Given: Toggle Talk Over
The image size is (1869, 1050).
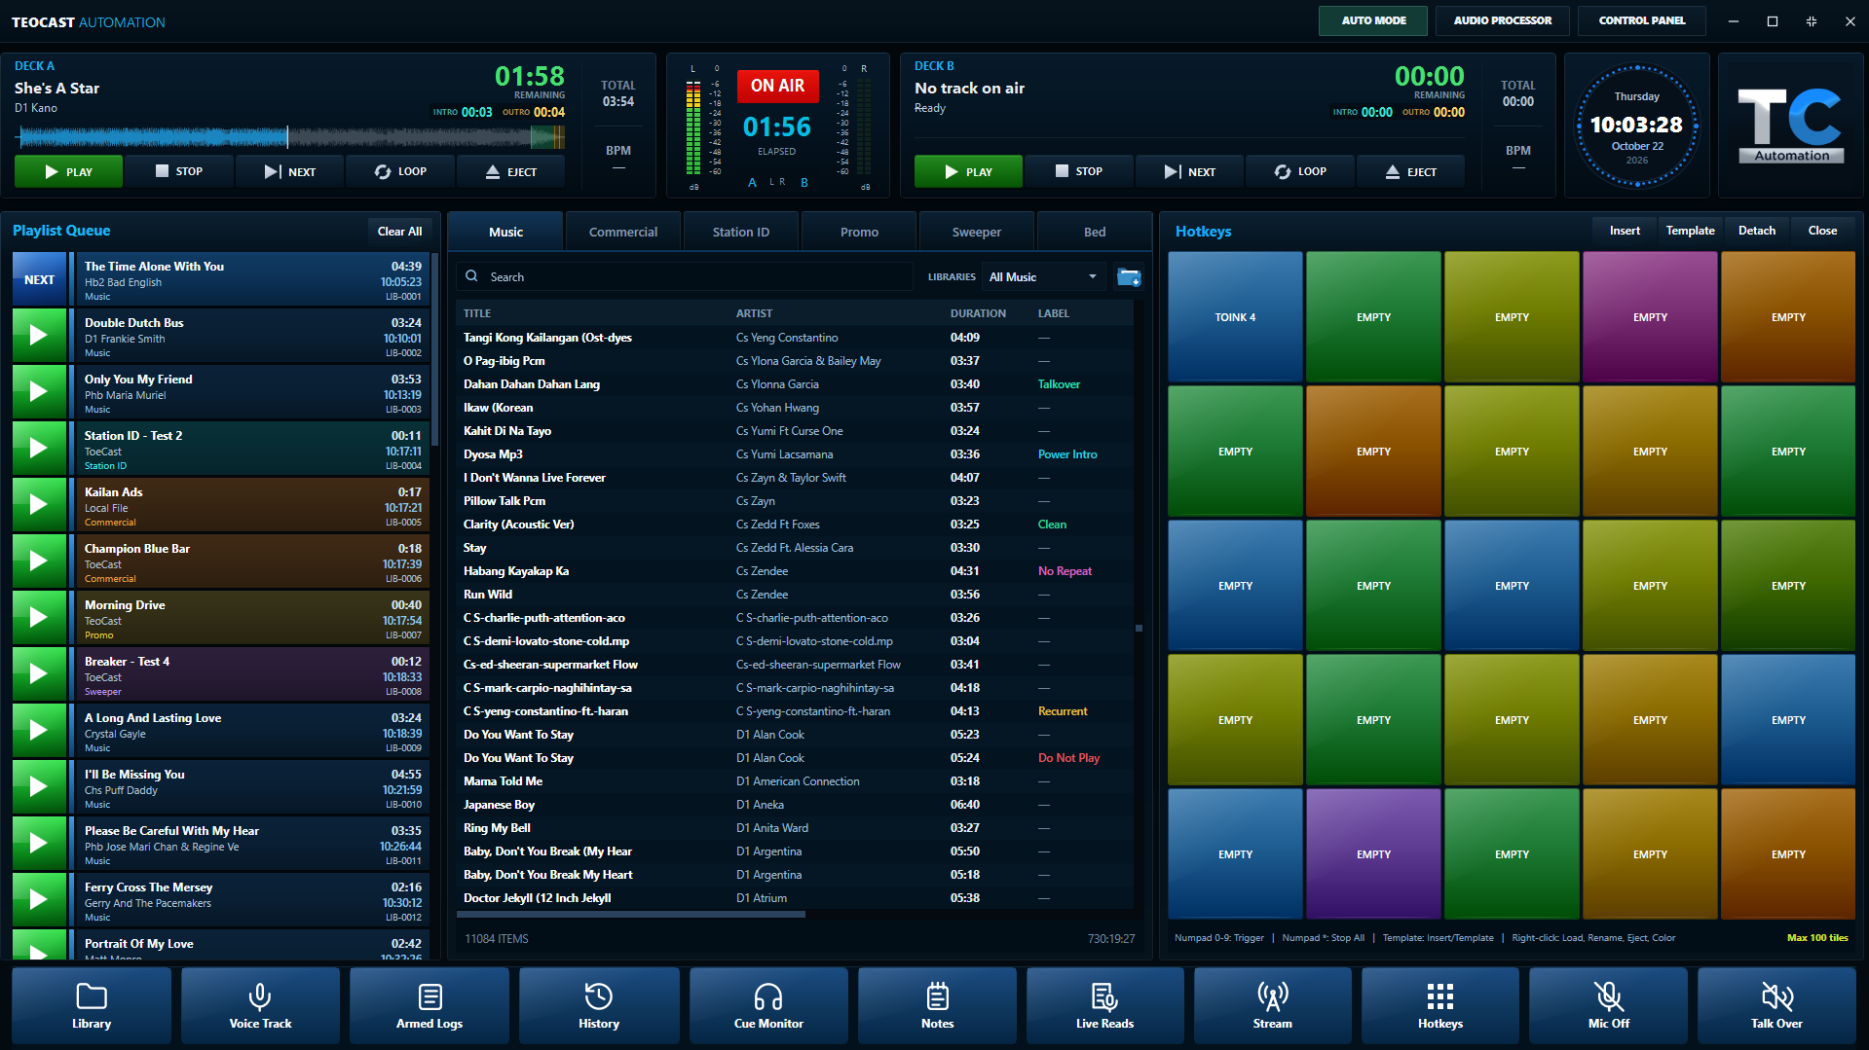Looking at the screenshot, I should (1776, 1005).
